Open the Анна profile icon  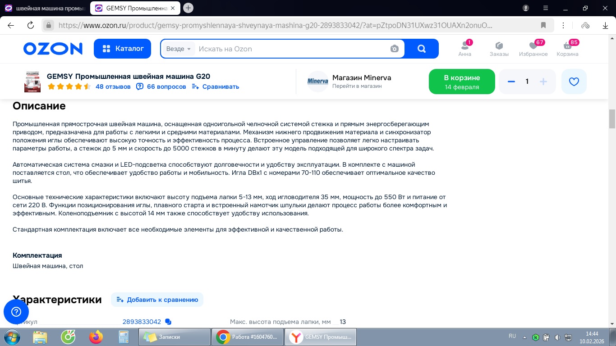click(464, 49)
